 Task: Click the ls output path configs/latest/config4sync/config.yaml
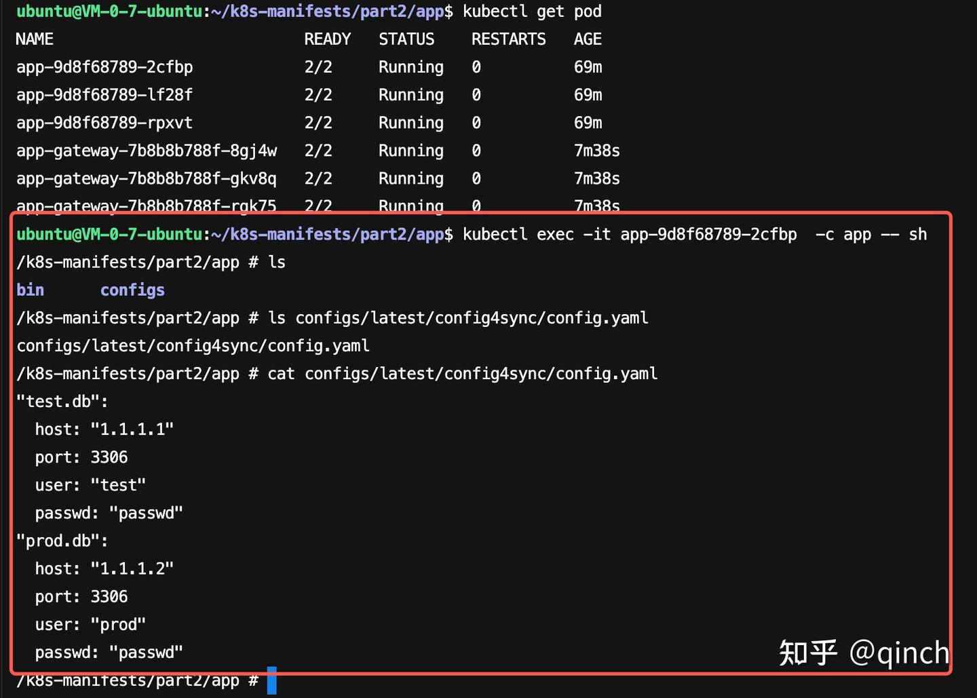[193, 346]
